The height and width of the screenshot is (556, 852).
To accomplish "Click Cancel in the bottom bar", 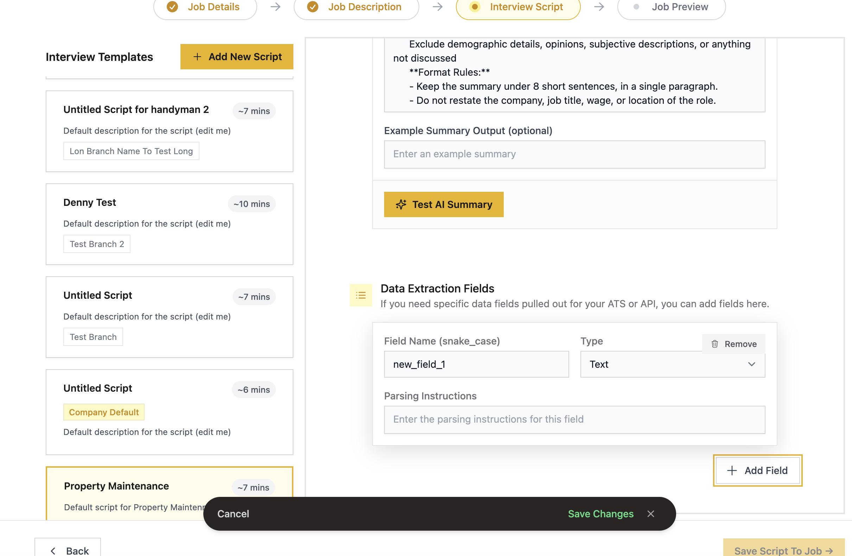I will pyautogui.click(x=233, y=514).
